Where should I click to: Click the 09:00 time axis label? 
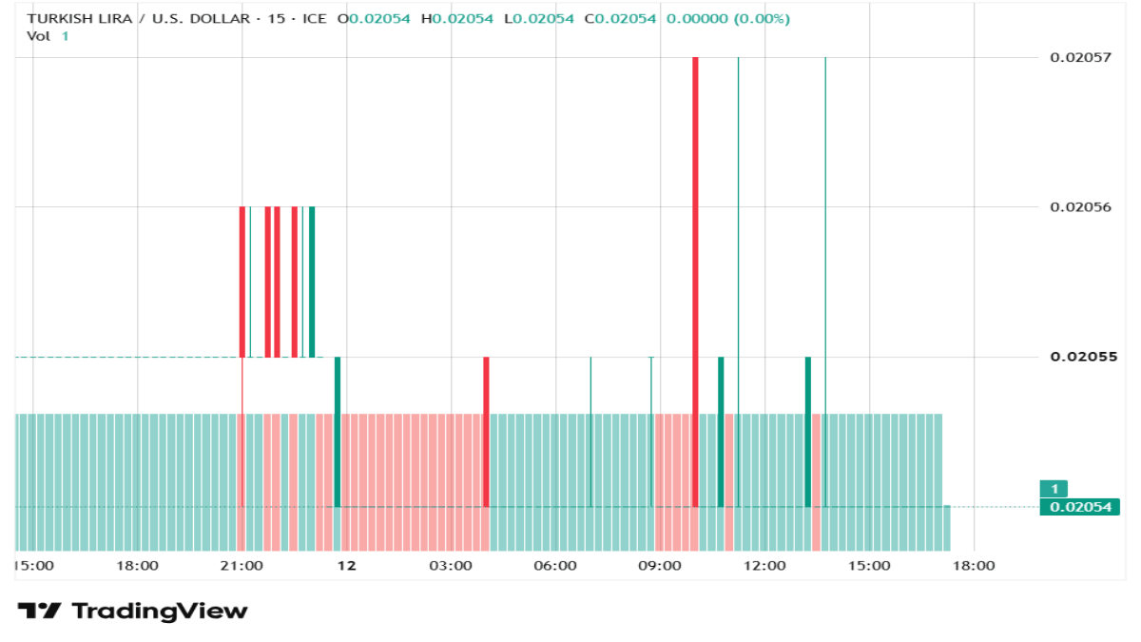[660, 565]
